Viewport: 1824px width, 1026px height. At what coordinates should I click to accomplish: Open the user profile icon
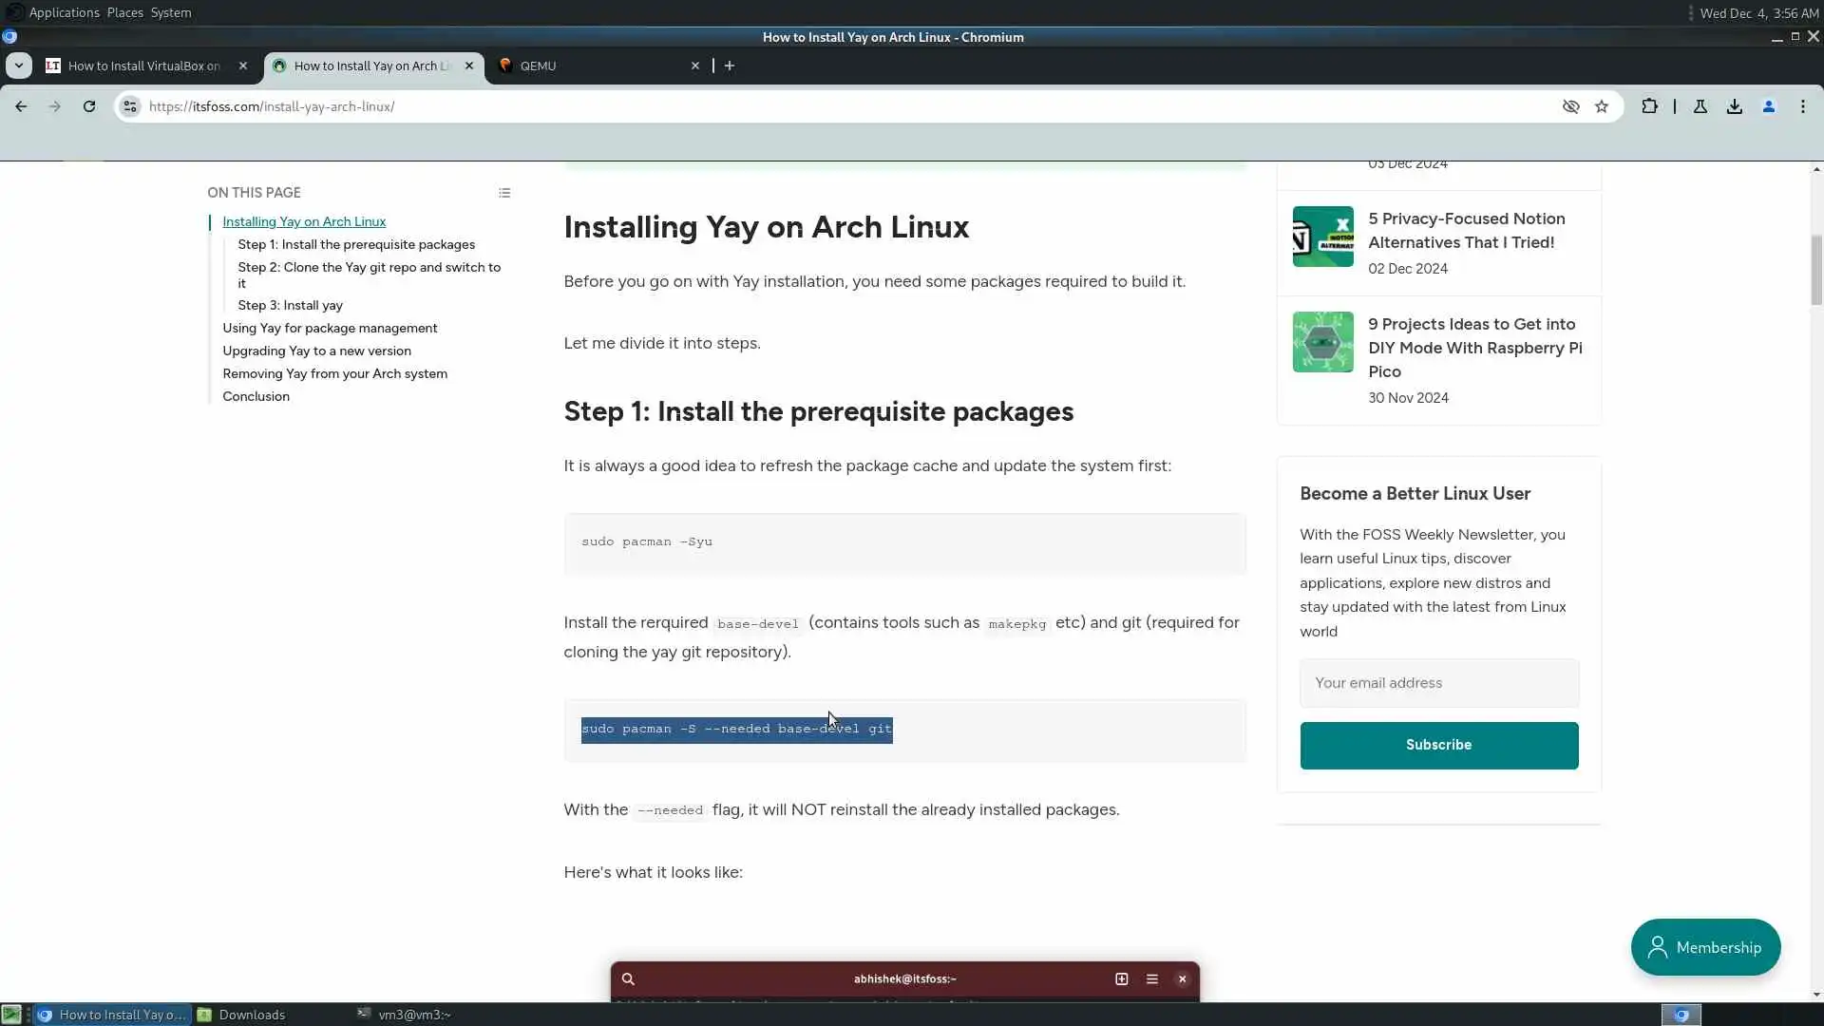click(x=1769, y=106)
